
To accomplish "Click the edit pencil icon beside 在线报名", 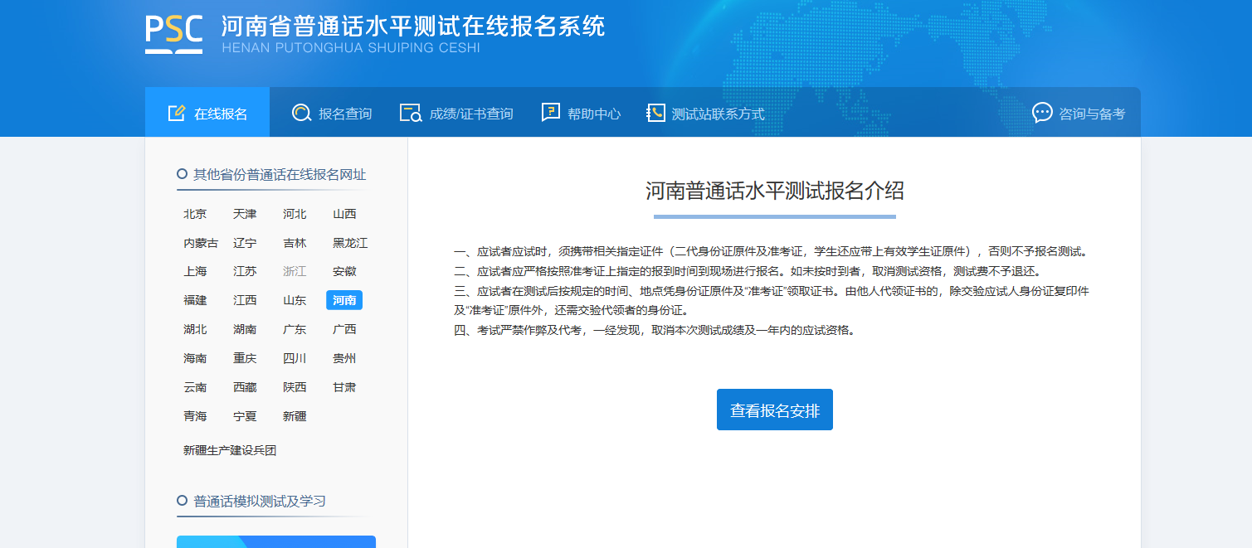I will point(176,114).
